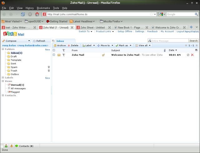Click the unread envelope icon on the email row
Viewport: 200px width, 153px height.
pyautogui.click(x=59, y=55)
